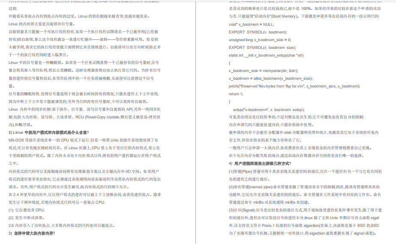
Task: Click the line starting "Linux 内核中的同步机制"
Action: pyautogui.click(x=84, y=109)
